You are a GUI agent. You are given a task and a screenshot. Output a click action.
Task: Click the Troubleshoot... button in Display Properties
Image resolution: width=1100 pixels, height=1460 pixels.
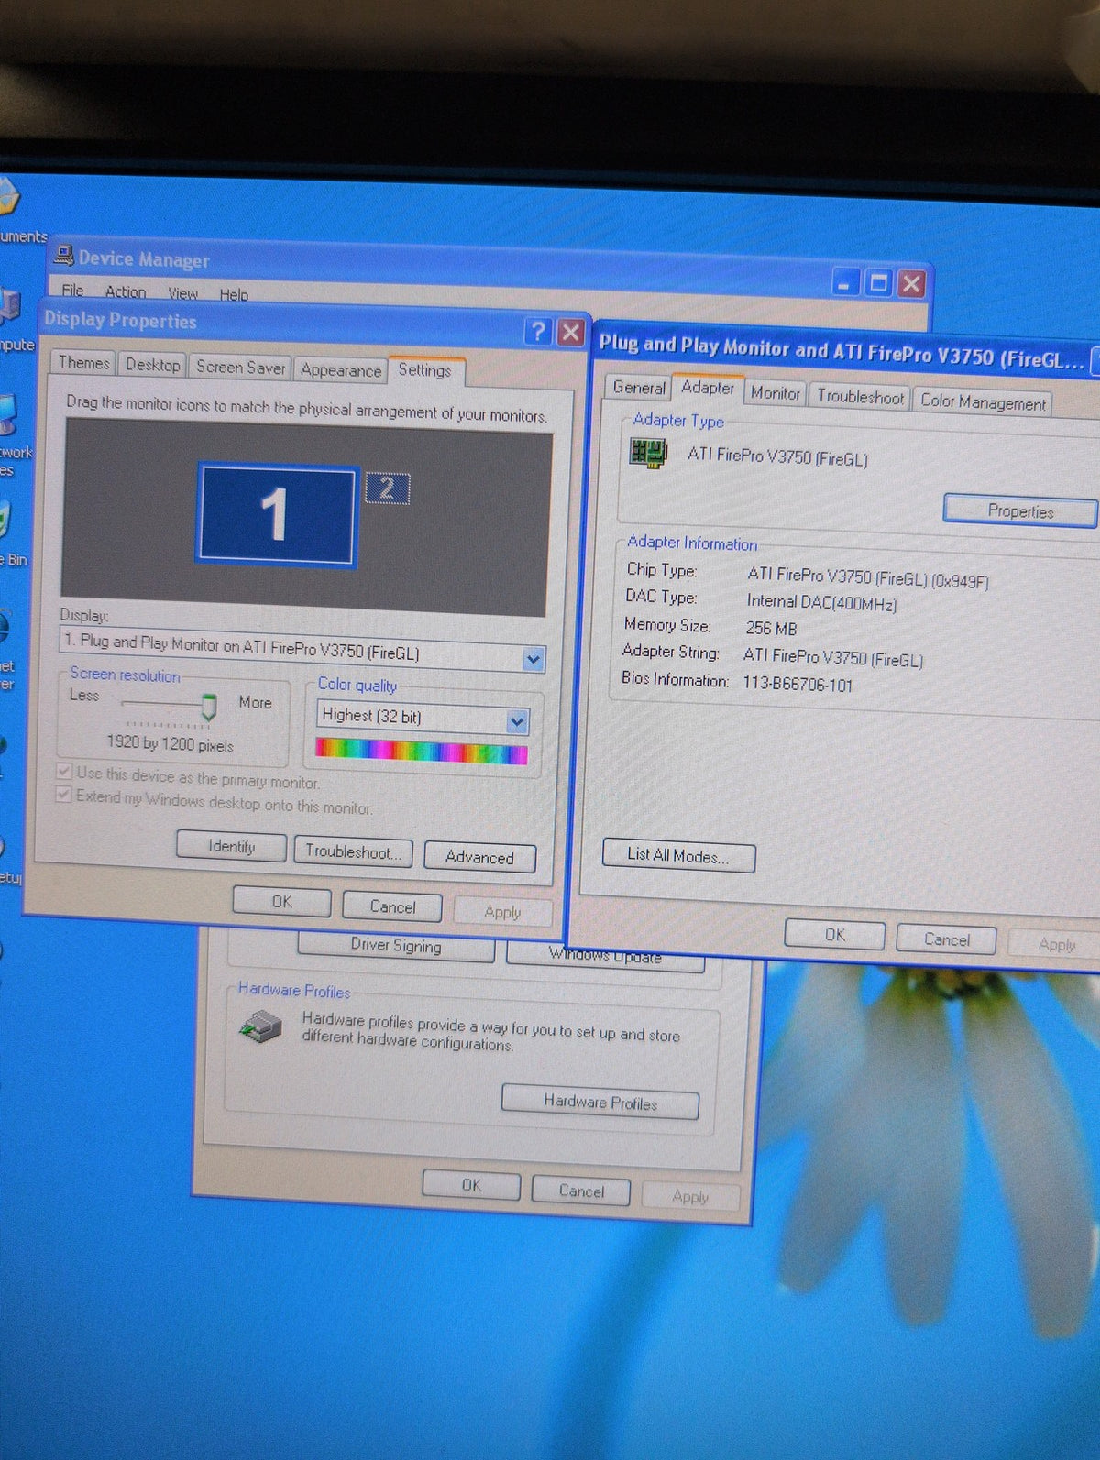pyautogui.click(x=353, y=851)
